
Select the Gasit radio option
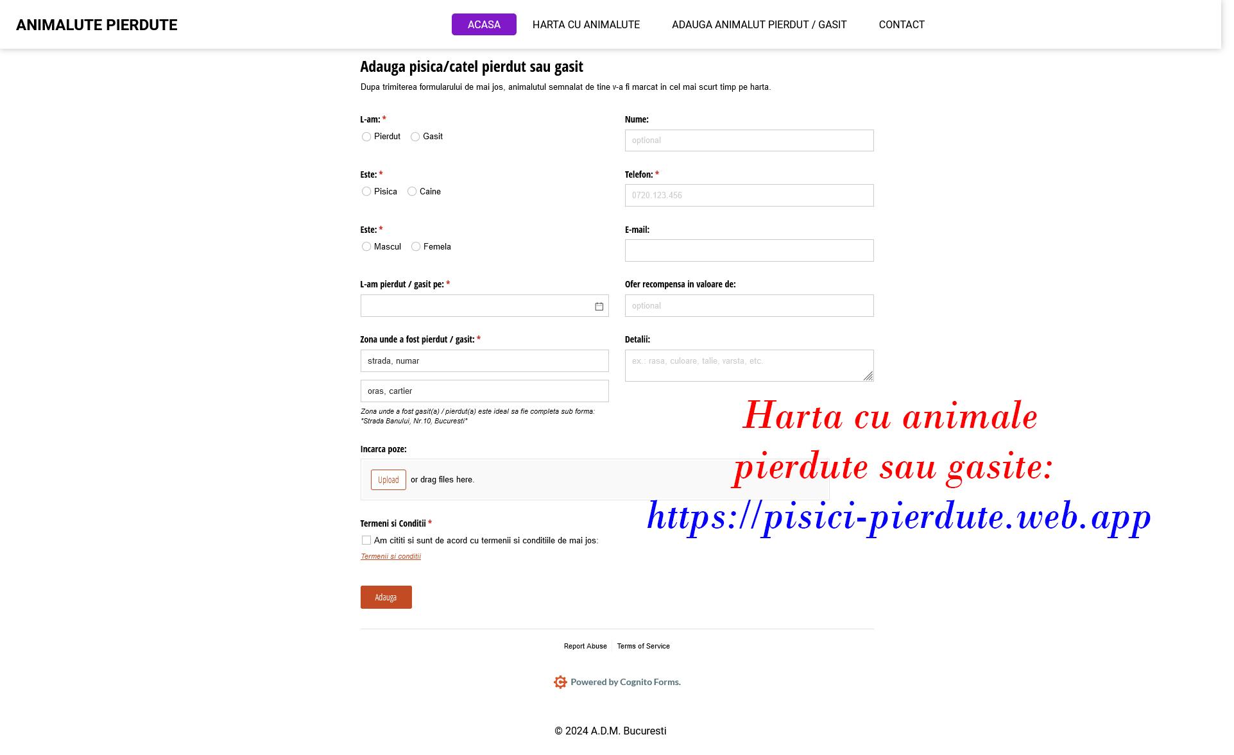(x=415, y=137)
